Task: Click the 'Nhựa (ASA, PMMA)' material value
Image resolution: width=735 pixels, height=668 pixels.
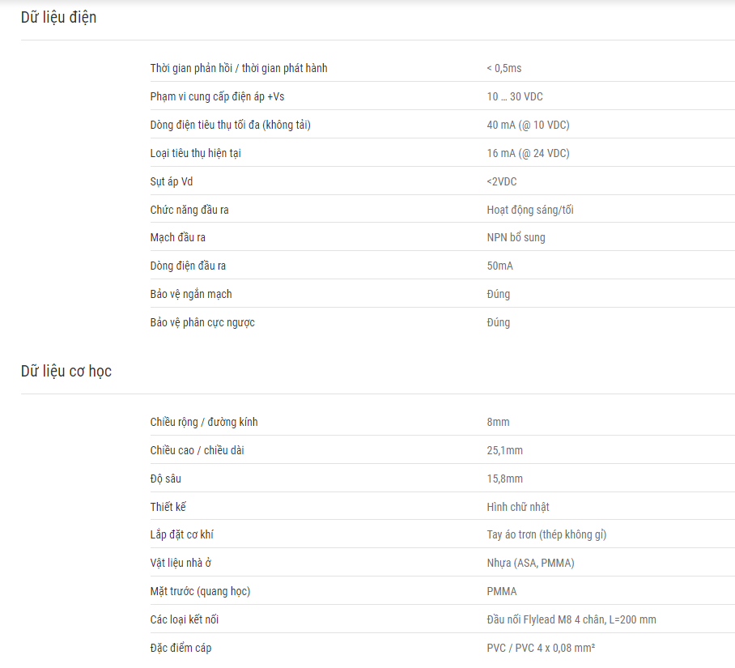Action: coord(530,563)
